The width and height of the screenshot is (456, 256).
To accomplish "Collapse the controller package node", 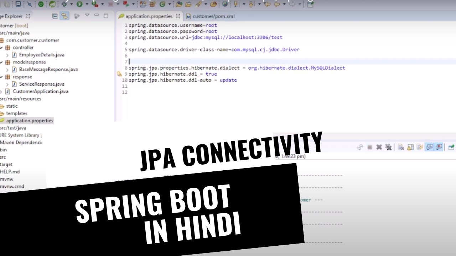I will click(1, 48).
